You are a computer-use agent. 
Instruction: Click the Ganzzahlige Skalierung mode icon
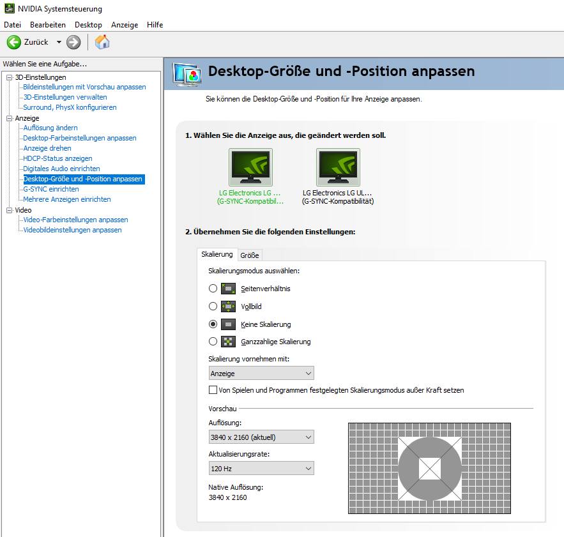click(228, 342)
